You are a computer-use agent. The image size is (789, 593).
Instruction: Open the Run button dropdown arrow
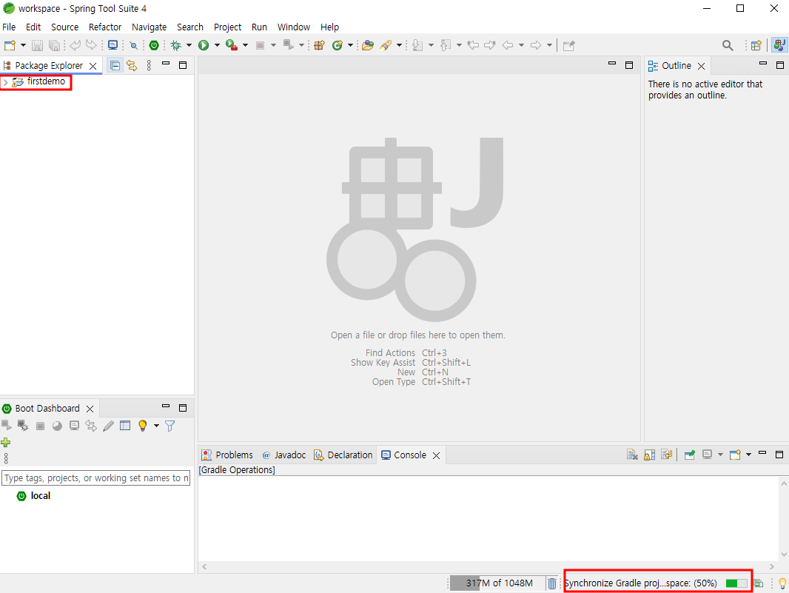click(x=217, y=45)
